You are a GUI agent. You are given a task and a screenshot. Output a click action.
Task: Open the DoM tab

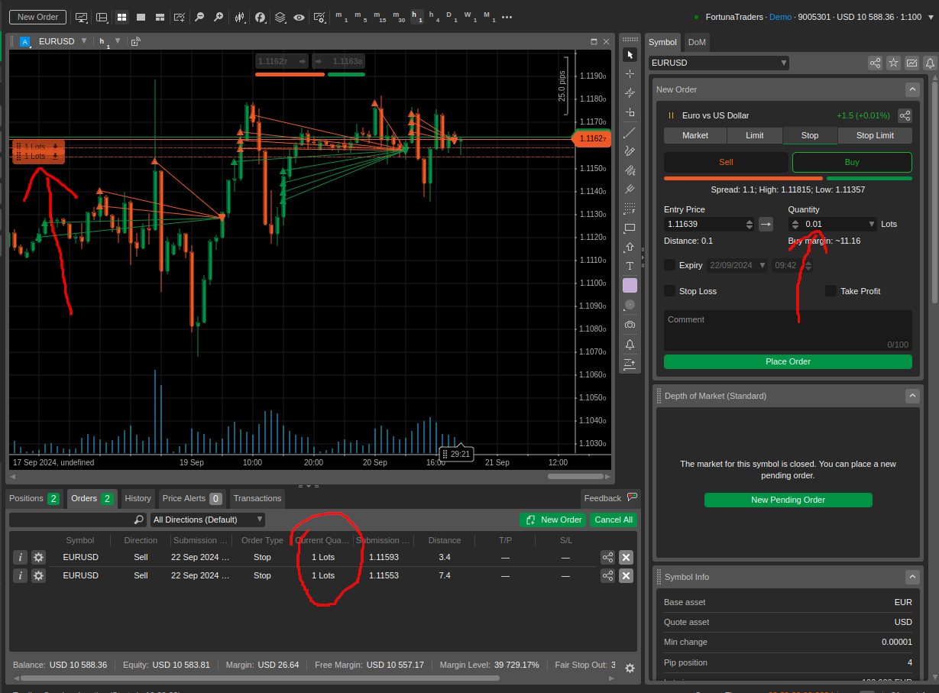(x=696, y=42)
